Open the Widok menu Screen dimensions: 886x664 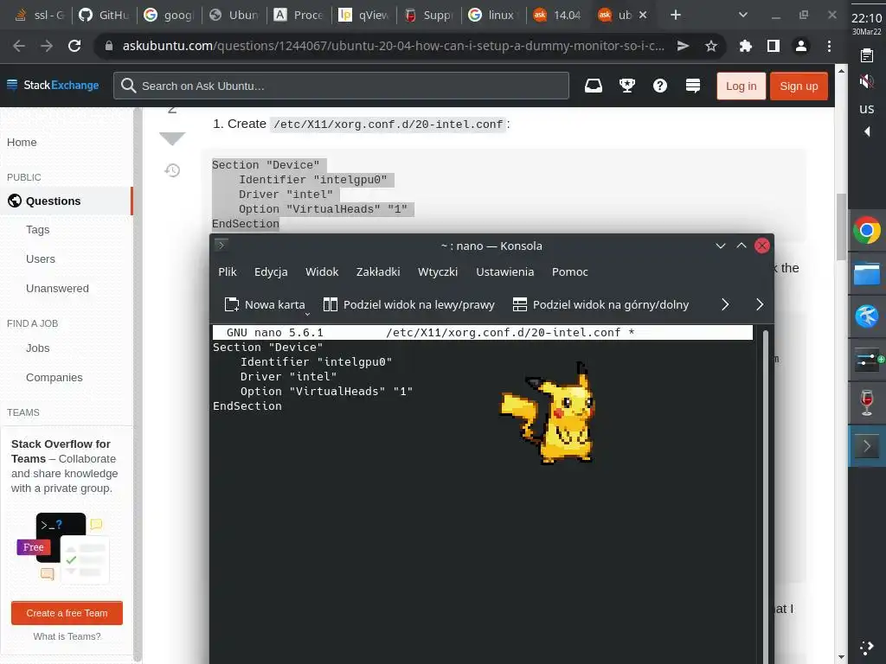click(x=322, y=271)
